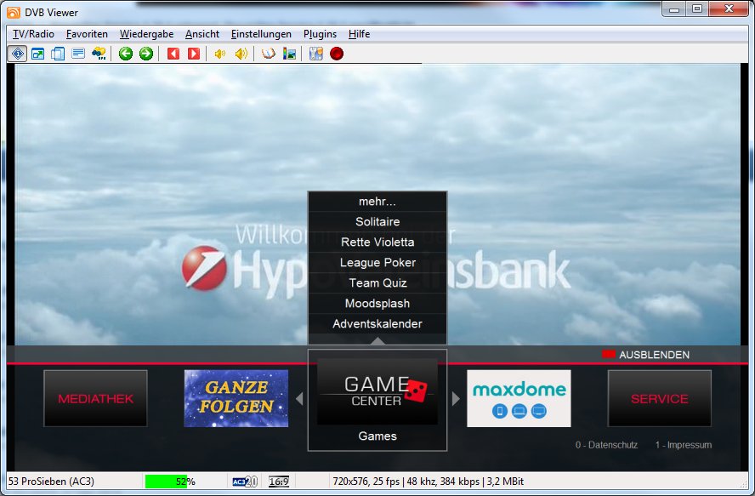Choose Moodsplash from the games list
755x496 pixels.
(x=377, y=304)
